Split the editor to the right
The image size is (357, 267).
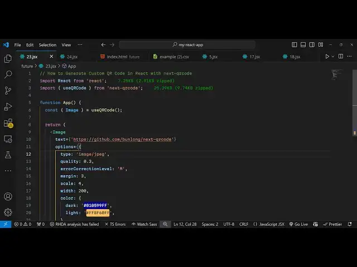pos(341,56)
